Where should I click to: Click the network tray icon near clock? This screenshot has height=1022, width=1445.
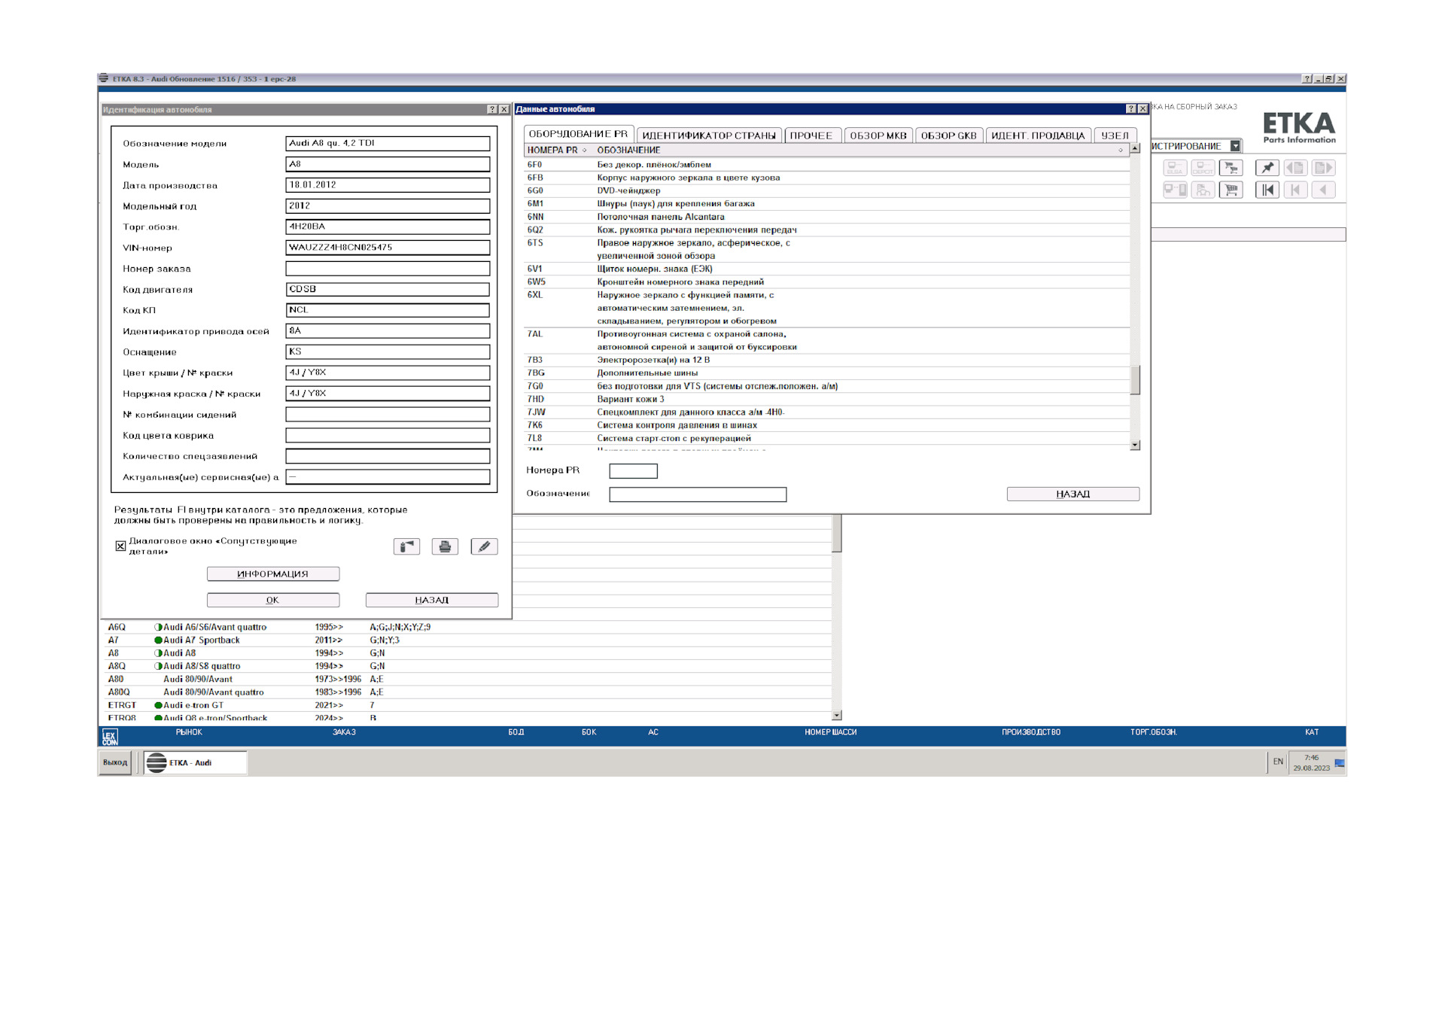click(x=1340, y=763)
